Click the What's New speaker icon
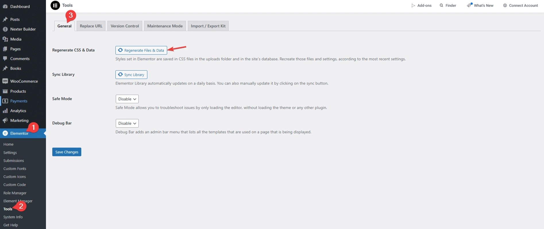Screen dimensions: 544x229 click(469, 5)
